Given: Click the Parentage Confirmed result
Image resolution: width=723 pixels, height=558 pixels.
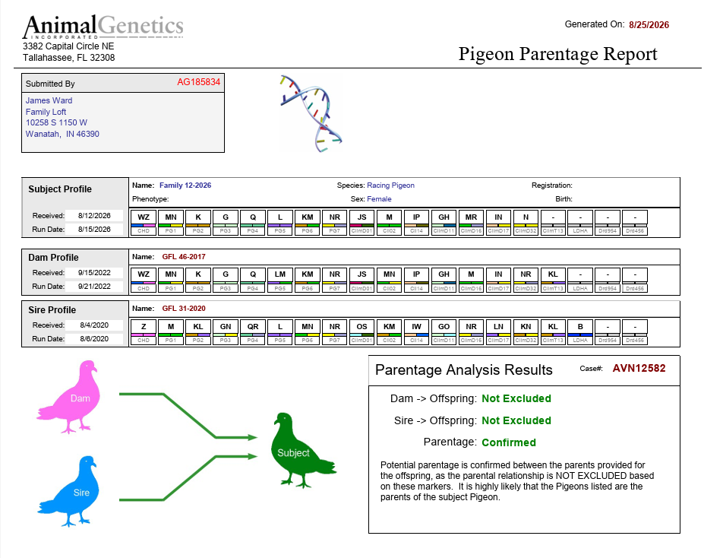Looking at the screenshot, I should [x=509, y=442].
